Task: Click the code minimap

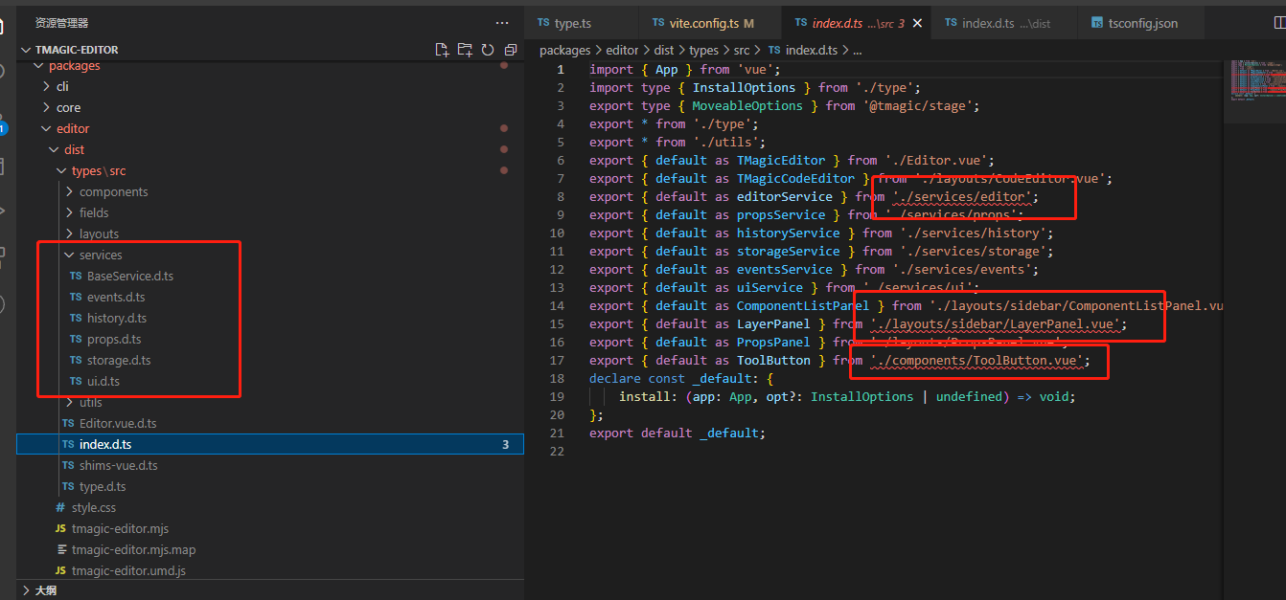Action: tap(1253, 80)
